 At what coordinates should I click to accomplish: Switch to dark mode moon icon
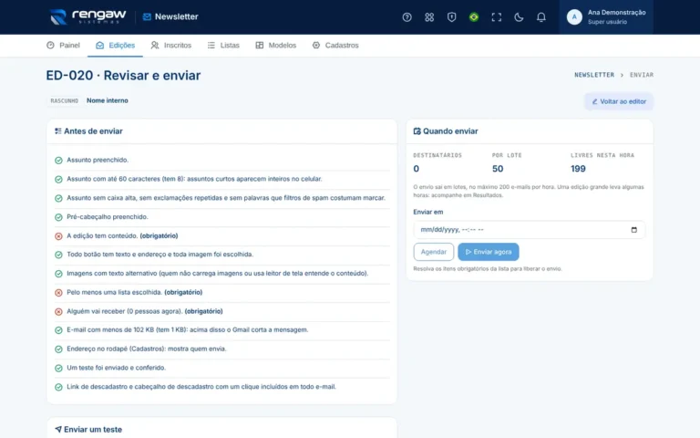point(519,17)
